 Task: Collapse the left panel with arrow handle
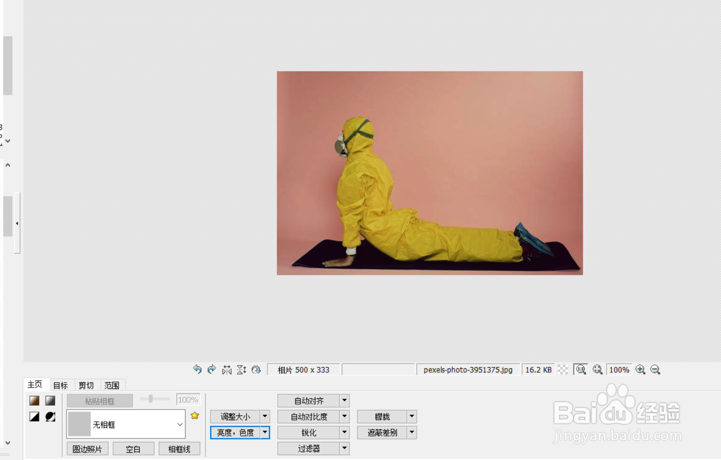[17, 223]
